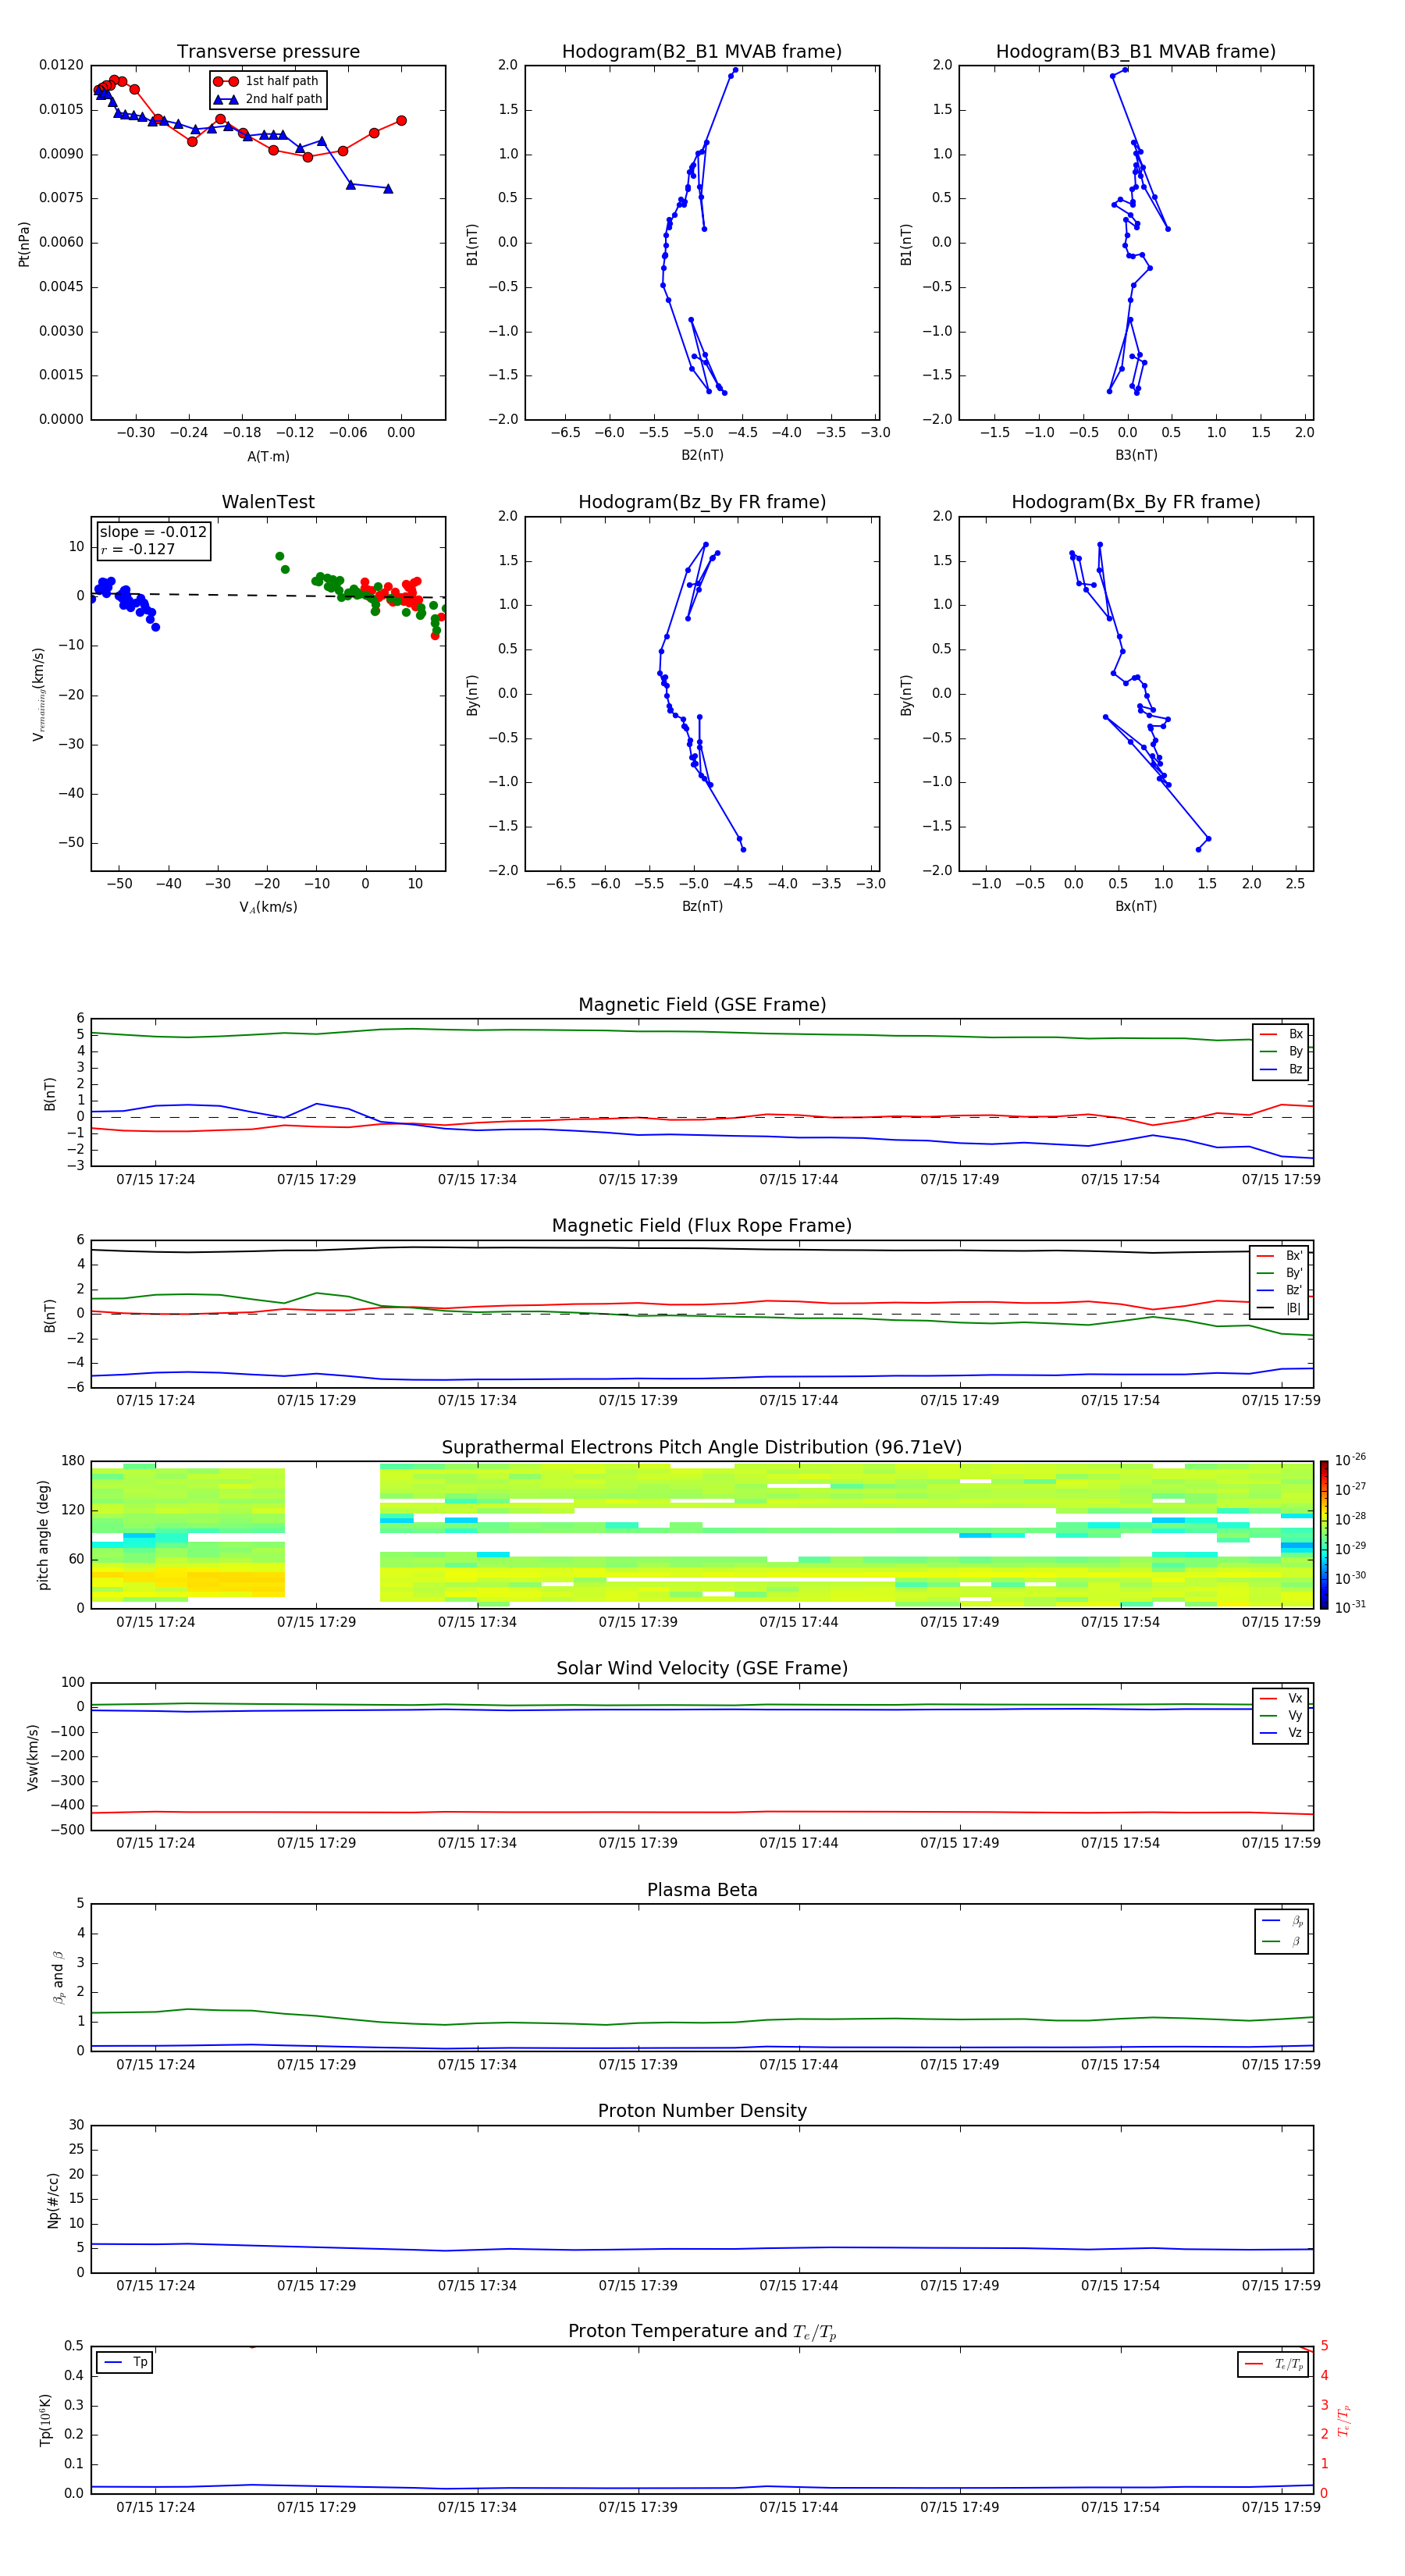Select the By legend entry in GSE plot
1405x2576 pixels.
point(1281,1051)
